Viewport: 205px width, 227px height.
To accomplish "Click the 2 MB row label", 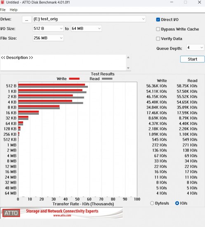I will tap(12, 150).
